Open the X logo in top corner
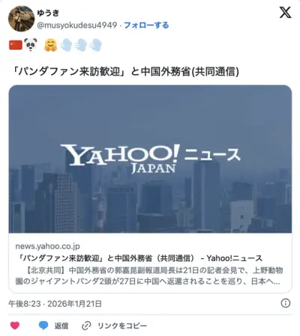This screenshot has width=300, height=336. coord(285,12)
